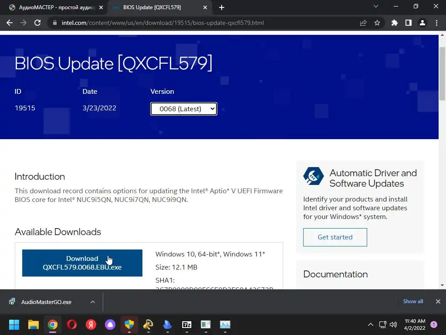Launch Opera from the taskbar

tap(72, 325)
